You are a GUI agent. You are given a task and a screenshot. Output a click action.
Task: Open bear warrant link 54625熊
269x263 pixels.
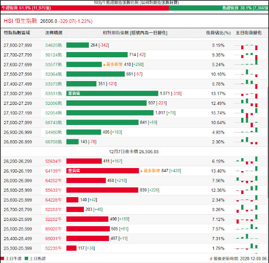[x=53, y=45]
